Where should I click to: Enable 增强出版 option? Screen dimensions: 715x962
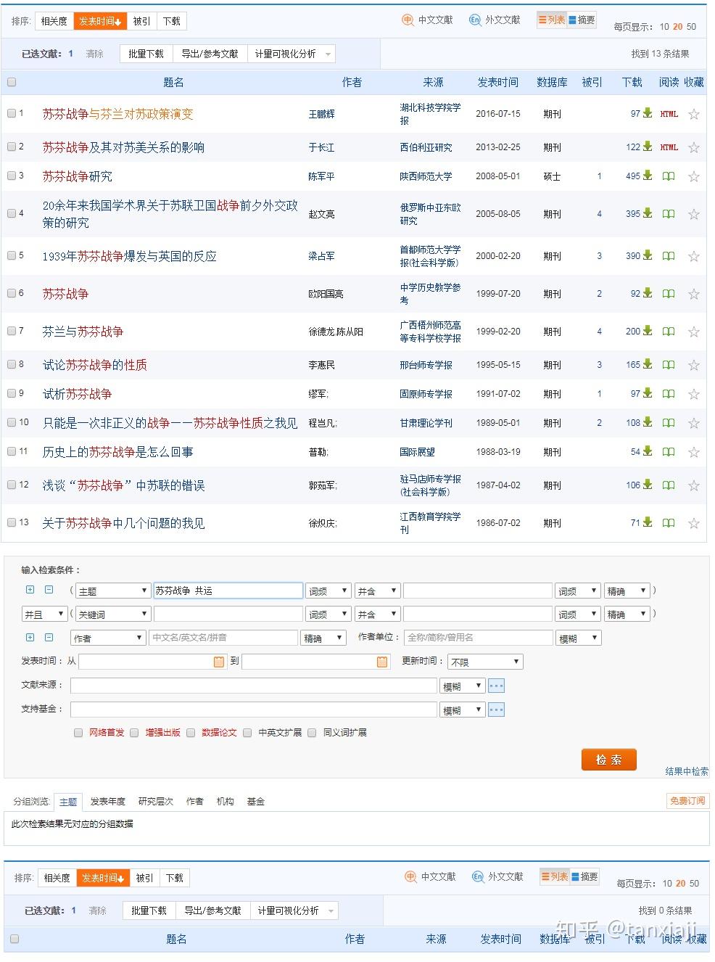point(134,733)
